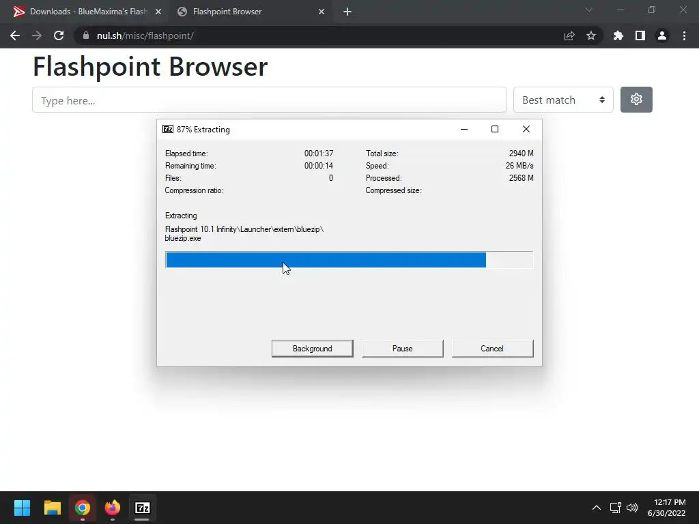The width and height of the screenshot is (699, 524).
Task: Pause the extraction
Action: [403, 349]
